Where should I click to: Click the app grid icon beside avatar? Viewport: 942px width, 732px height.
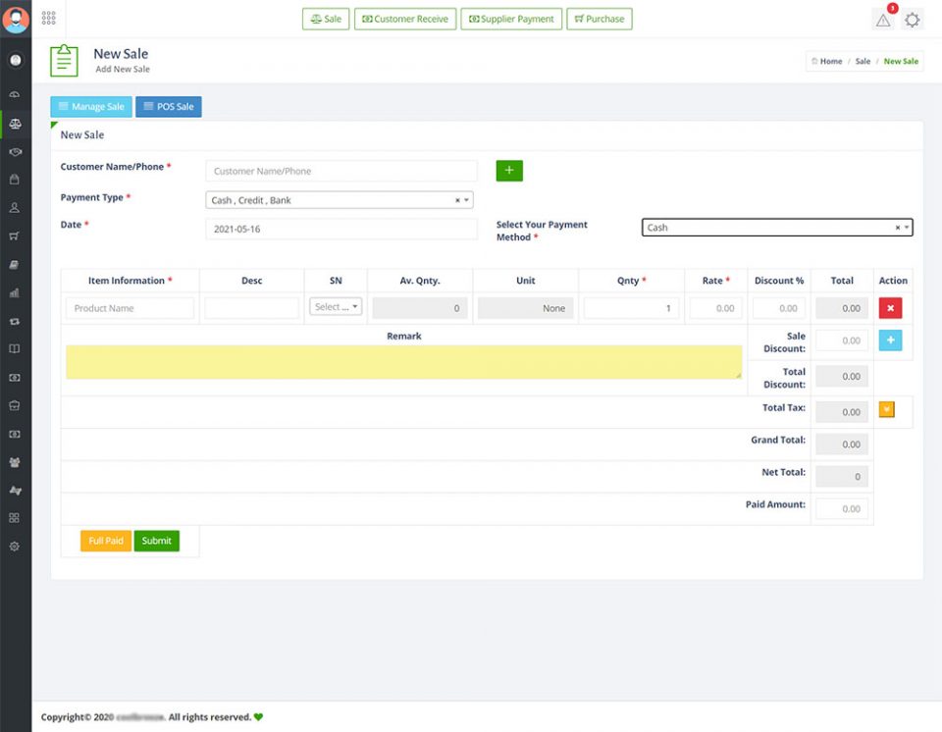click(48, 19)
